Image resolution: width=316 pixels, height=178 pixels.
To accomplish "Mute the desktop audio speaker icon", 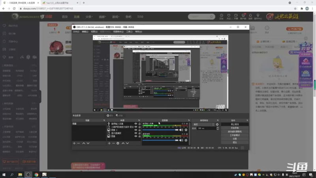I will click(181, 140).
